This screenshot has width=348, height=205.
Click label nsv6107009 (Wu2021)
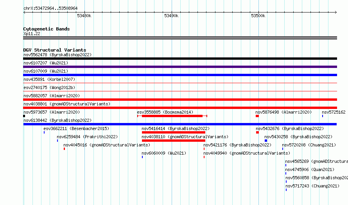point(46,71)
